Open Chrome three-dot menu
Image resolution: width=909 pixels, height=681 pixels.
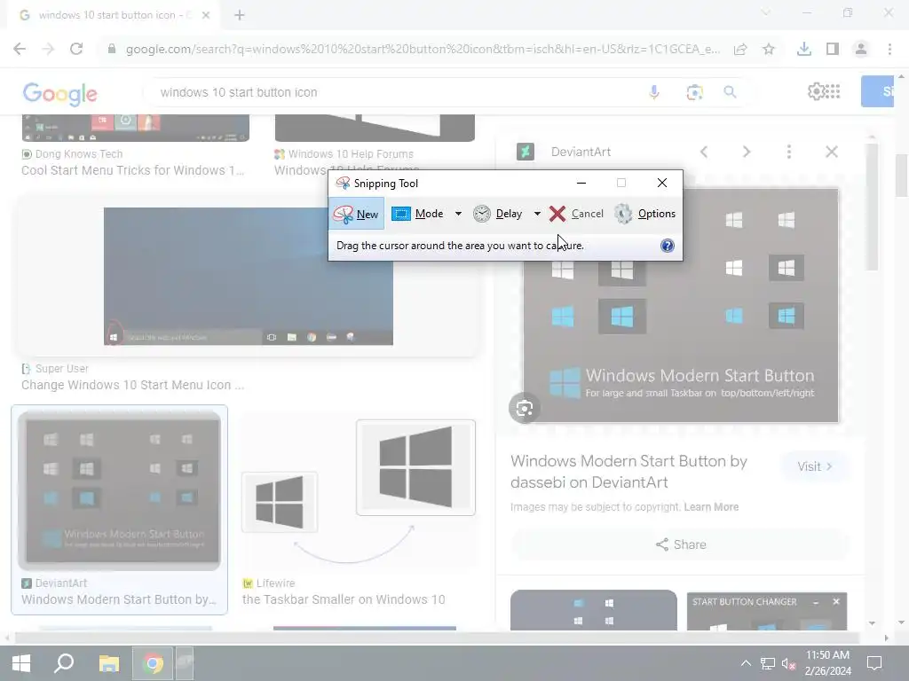coord(889,50)
